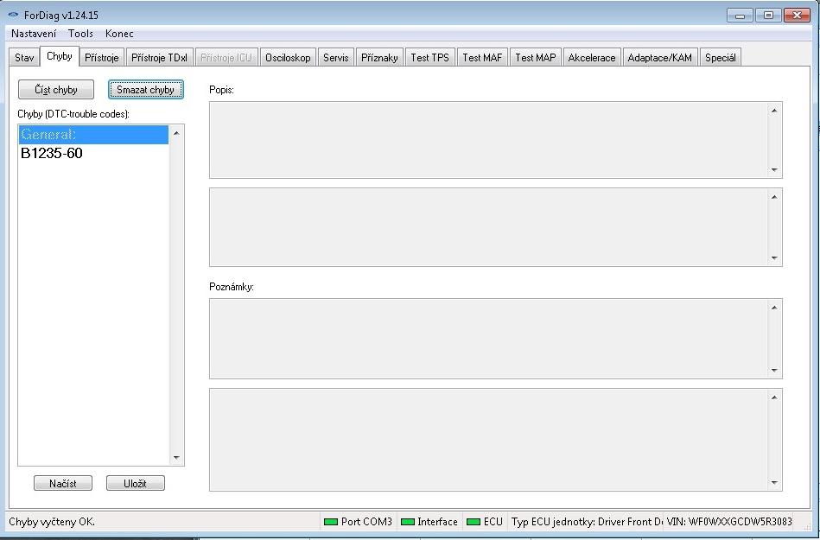Click the green Port COM3 status indicator
Viewport: 820px width, 540px height.
pos(330,522)
